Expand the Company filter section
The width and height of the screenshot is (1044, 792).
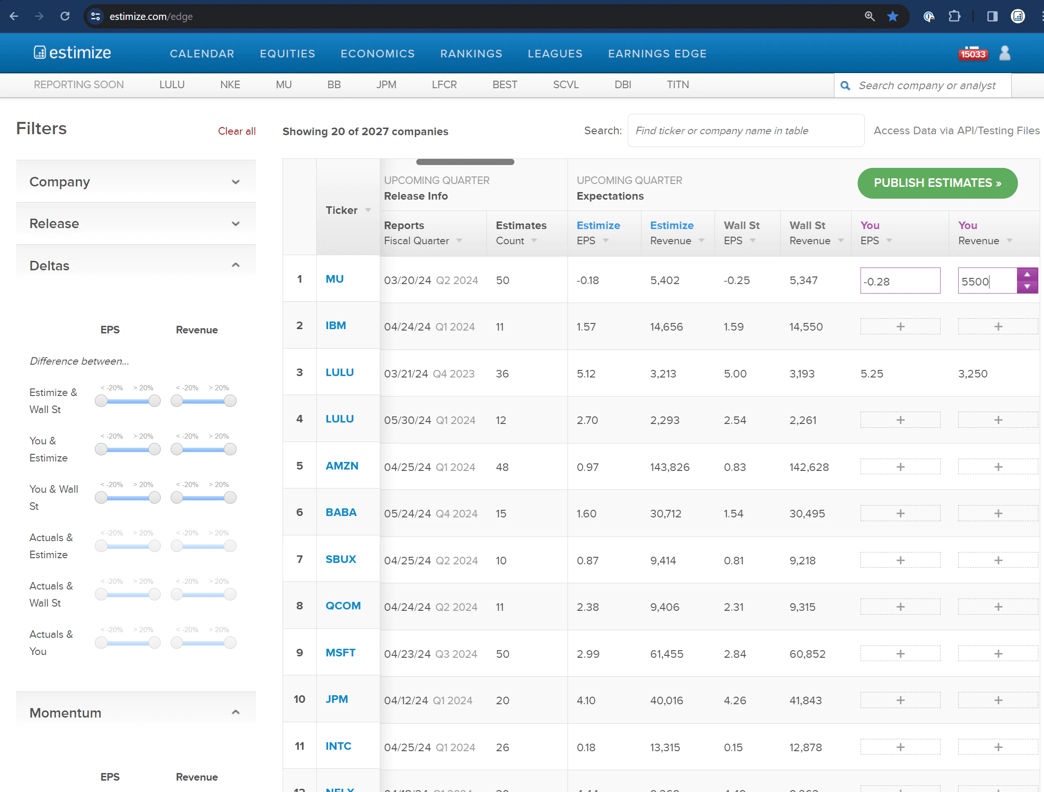[x=236, y=182]
